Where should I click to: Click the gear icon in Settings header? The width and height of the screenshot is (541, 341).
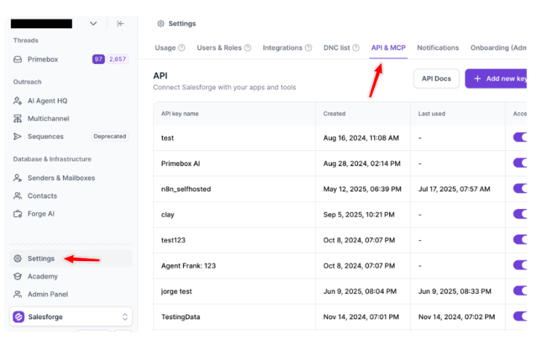coord(160,23)
